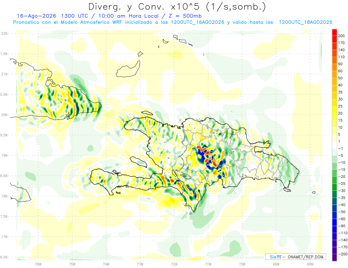The image size is (348, 268).
Task: Click the '140' value on color scale
Action: coord(341,50)
